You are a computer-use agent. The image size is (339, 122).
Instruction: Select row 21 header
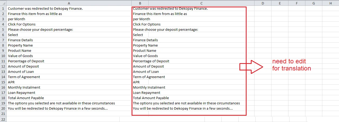(x=3, y=114)
